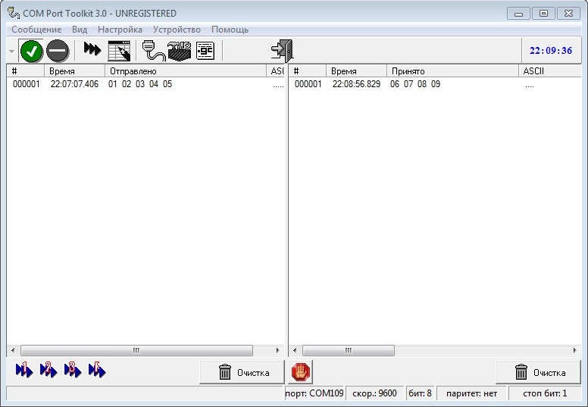Image resolution: width=588 pixels, height=407 pixels.
Task: Click Очистка button under received panel
Action: [x=539, y=372]
